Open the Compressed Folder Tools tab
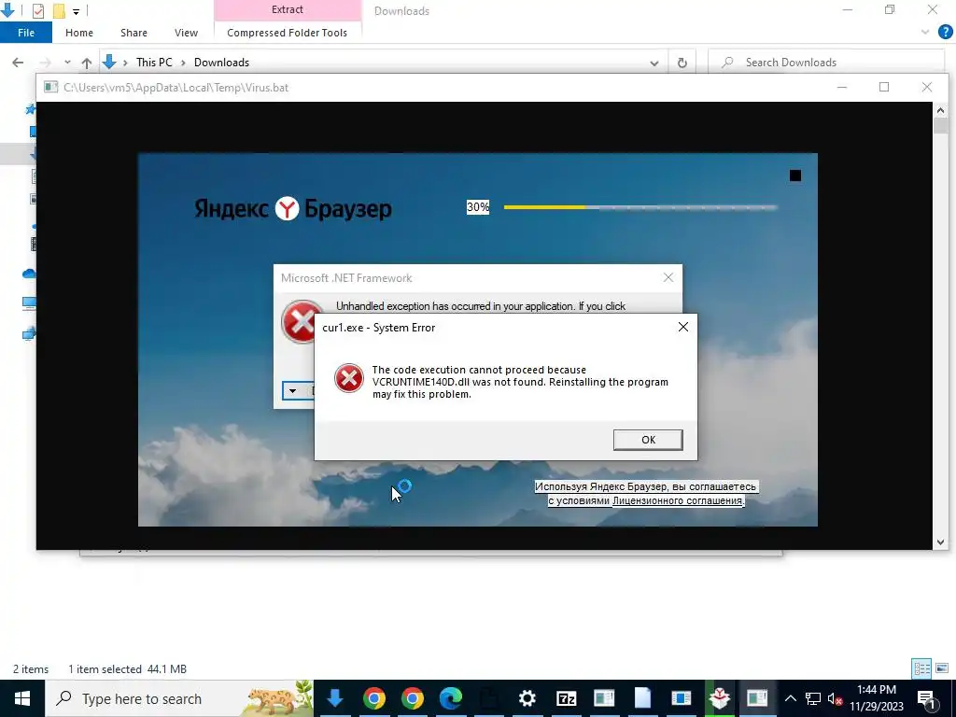This screenshot has width=956, height=717. pos(288,33)
